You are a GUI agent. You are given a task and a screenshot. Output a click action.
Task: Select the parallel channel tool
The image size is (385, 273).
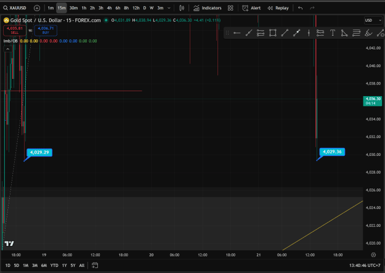261,33
